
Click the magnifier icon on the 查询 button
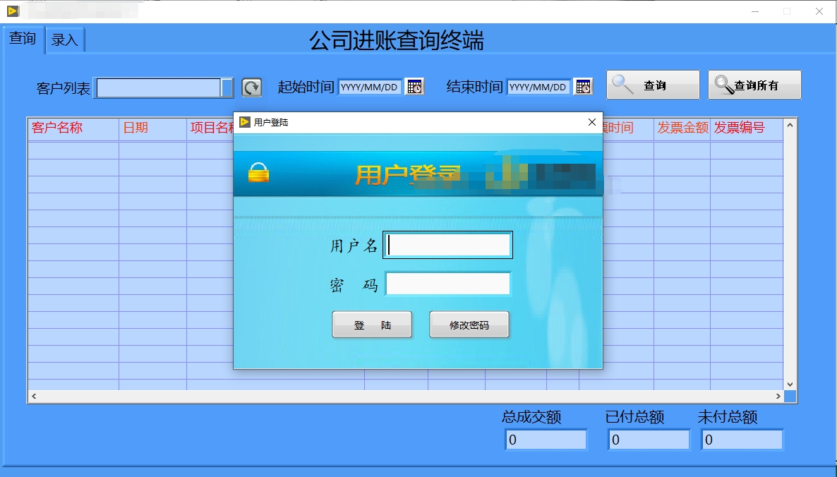pos(622,84)
